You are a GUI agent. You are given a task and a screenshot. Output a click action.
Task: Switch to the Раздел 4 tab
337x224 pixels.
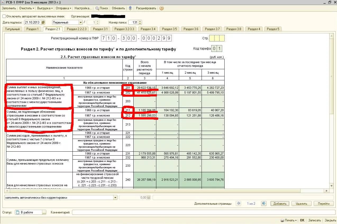tap(254, 29)
